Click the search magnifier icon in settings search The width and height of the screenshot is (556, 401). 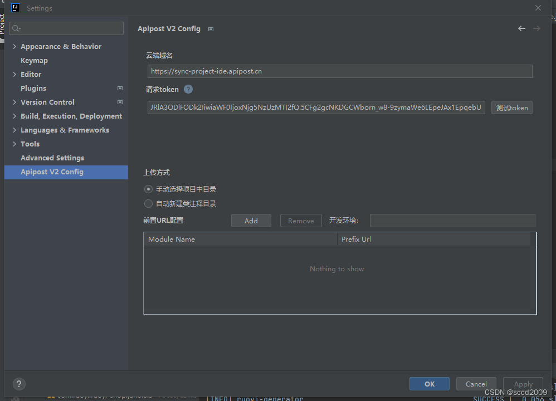(16, 28)
